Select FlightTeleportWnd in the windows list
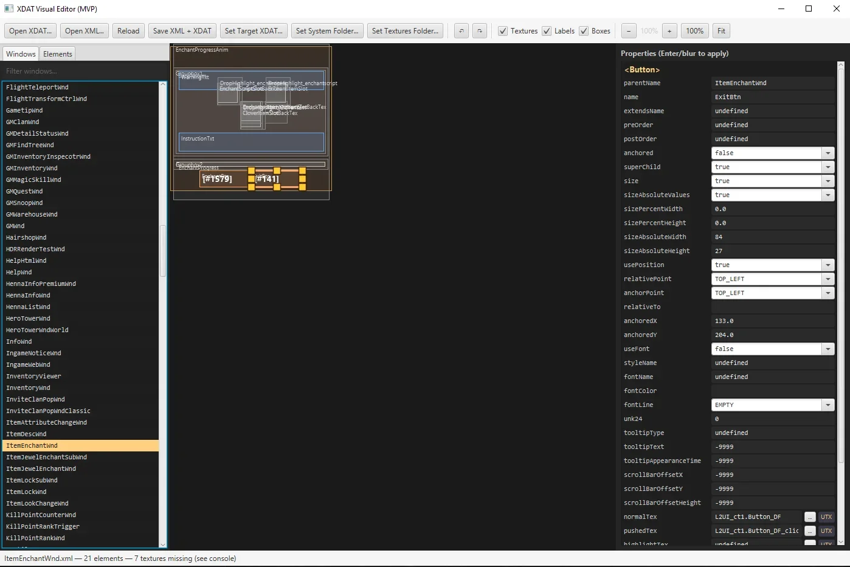 pyautogui.click(x=81, y=88)
